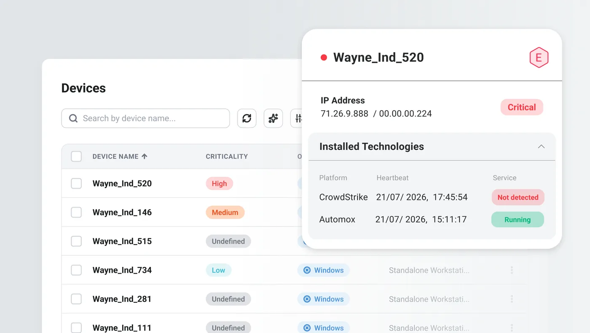This screenshot has height=333, width=590.
Task: Select the Wayne_Ind_734 checkbox
Action: [76, 270]
